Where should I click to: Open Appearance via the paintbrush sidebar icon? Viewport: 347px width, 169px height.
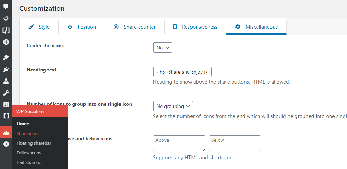point(6,57)
